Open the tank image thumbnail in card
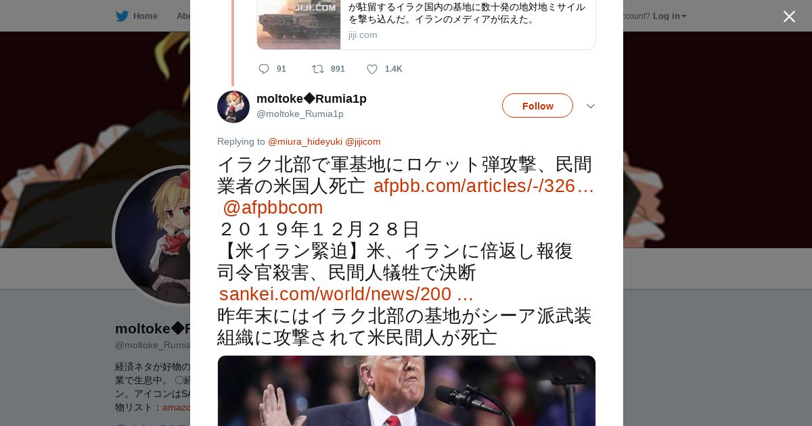Image resolution: width=812 pixels, height=426 pixels. point(298,24)
